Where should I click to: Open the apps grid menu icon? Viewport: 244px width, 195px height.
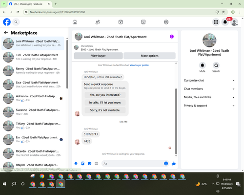[216, 22]
